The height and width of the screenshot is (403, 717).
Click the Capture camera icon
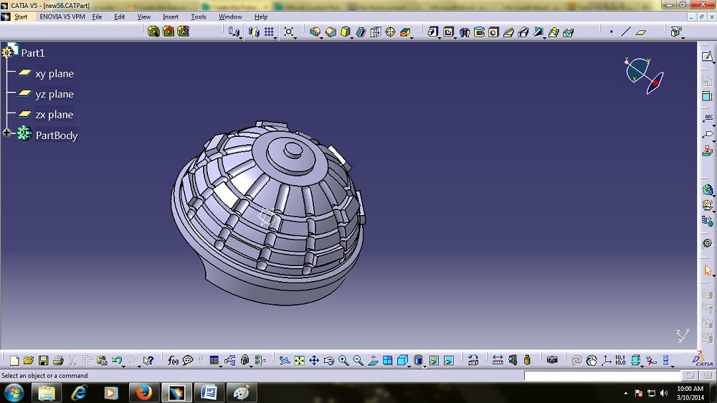pyautogui.click(x=552, y=361)
